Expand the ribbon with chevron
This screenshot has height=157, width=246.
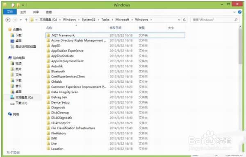coord(235,12)
